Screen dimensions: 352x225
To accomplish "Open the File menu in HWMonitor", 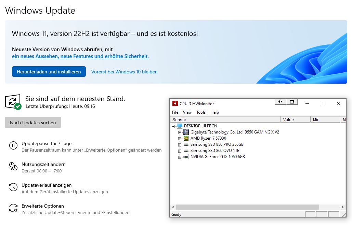I will [175, 112].
